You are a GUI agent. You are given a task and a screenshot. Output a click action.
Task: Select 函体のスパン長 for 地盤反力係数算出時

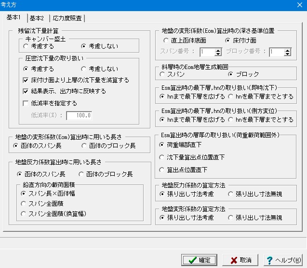coord(41,174)
